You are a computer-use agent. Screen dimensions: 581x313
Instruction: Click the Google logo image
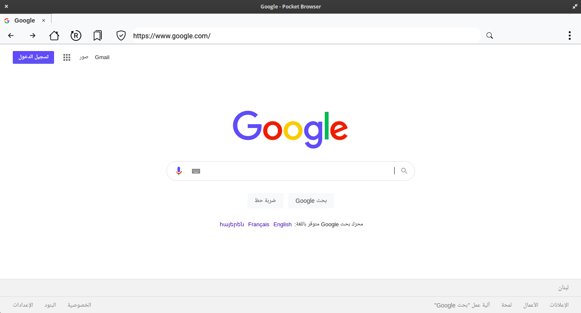pyautogui.click(x=290, y=129)
